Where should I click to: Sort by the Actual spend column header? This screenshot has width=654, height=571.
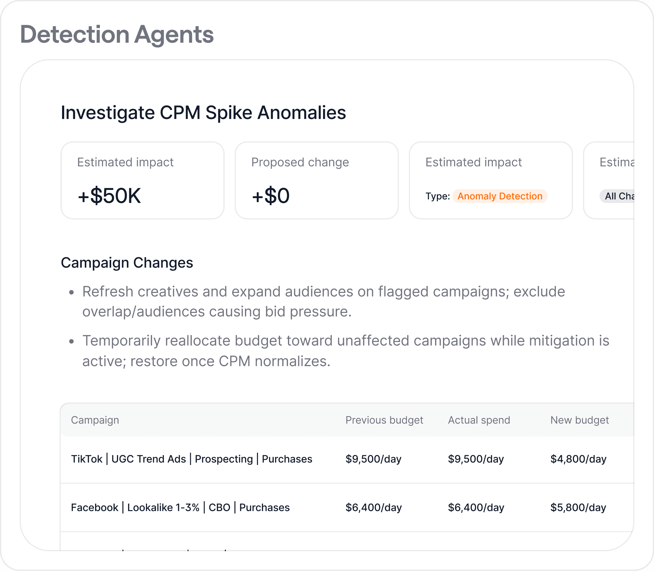479,420
